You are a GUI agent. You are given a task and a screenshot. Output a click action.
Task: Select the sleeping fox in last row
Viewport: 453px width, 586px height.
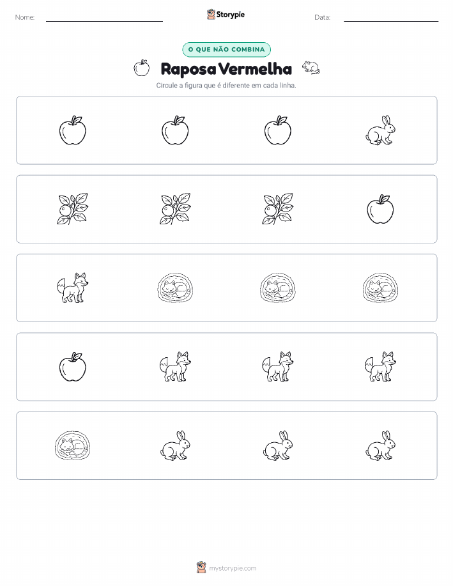point(72,445)
